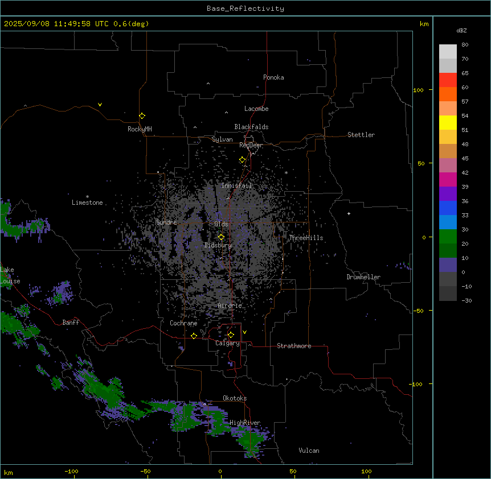491x479 pixels.
Task: Click the km unit label at top right
Action: (424, 24)
